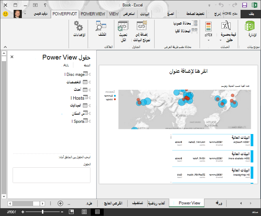Open the File (ملف) tab
The image size is (261, 216).
pyautogui.click(x=251, y=14)
